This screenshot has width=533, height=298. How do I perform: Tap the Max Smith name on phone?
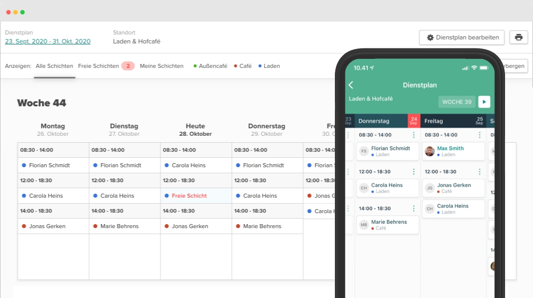point(450,148)
